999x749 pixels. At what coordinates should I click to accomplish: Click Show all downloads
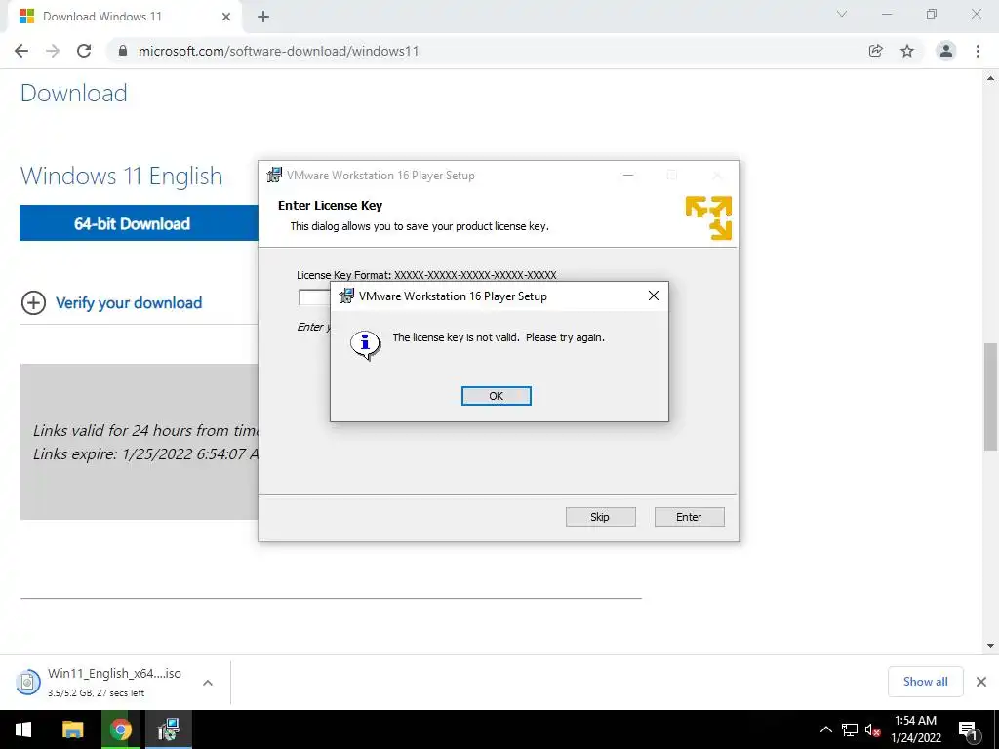pyautogui.click(x=925, y=682)
